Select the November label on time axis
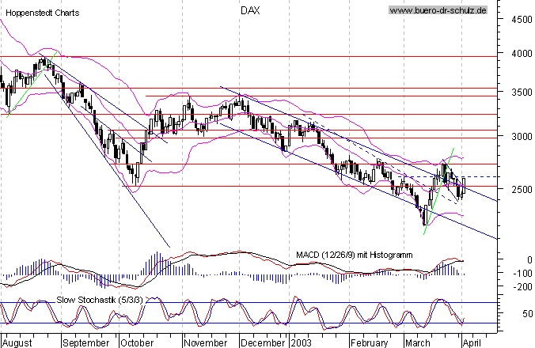This screenshot has width=535, height=348. pyautogui.click(x=206, y=342)
